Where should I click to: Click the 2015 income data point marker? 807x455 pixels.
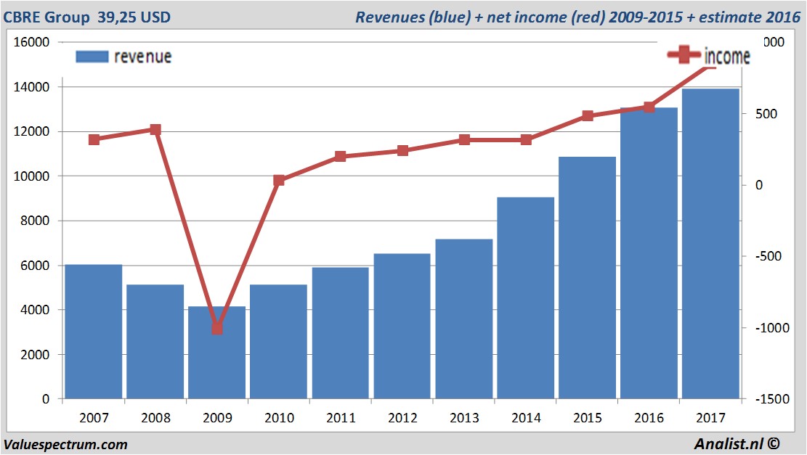(x=588, y=115)
